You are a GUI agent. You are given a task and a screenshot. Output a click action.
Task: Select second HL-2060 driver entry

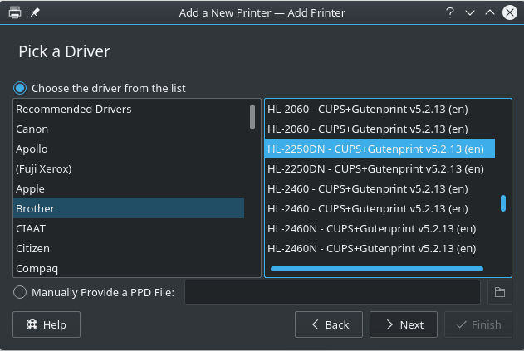(x=380, y=129)
